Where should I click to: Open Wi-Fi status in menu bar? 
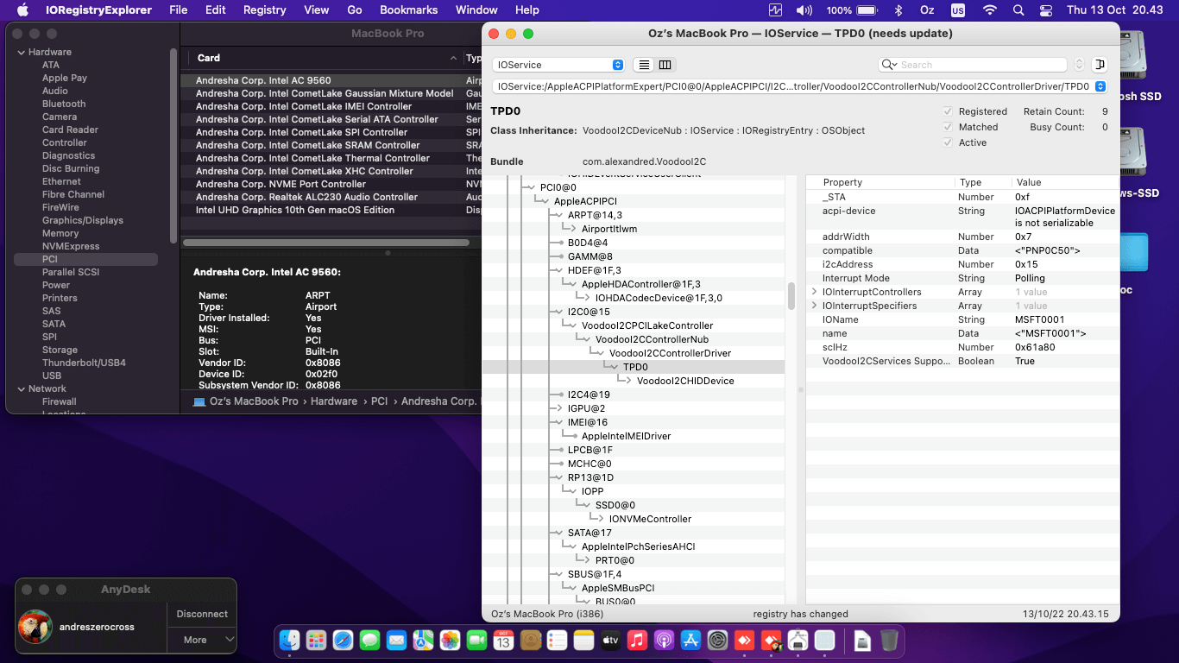[x=989, y=10]
